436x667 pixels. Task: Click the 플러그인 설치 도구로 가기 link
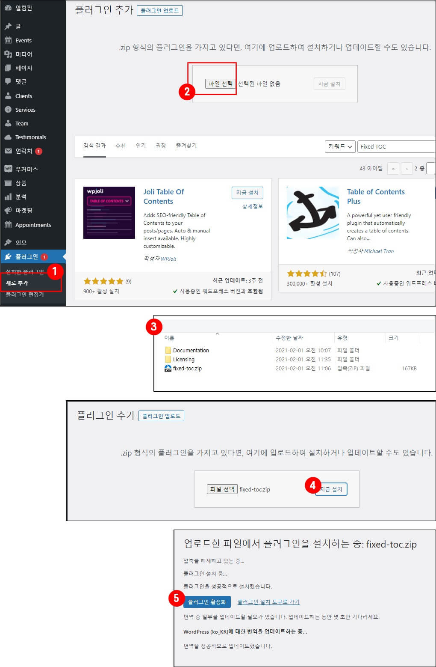[x=268, y=602]
